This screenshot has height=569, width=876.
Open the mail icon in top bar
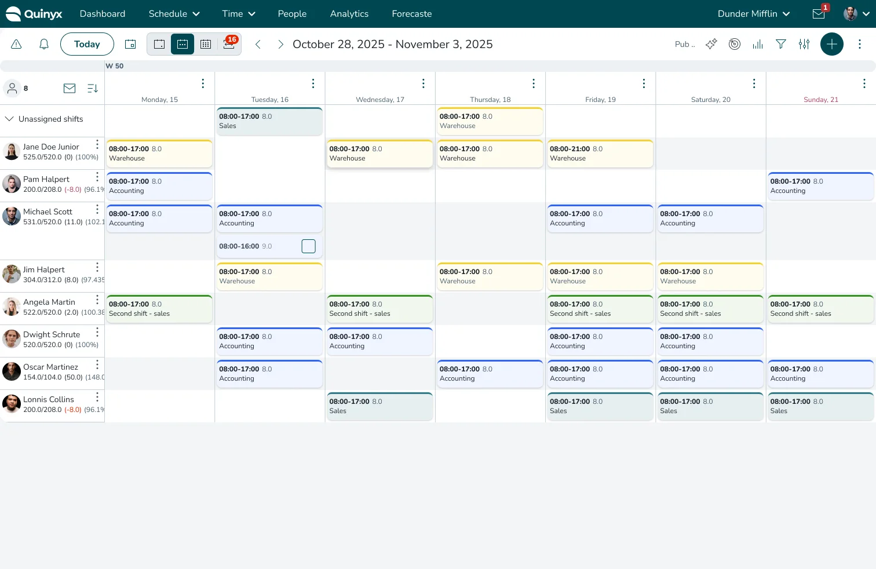[819, 14]
